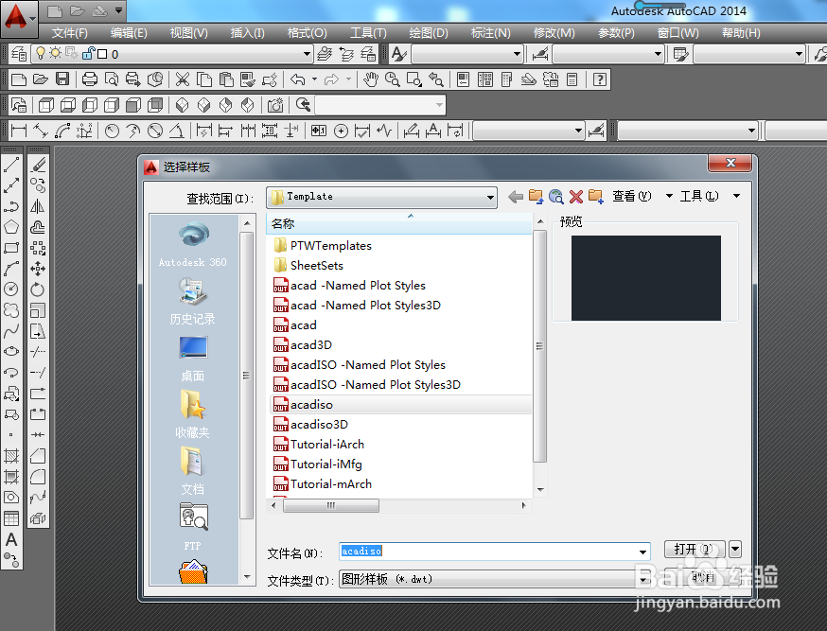The height and width of the screenshot is (631, 827).
Task: Click the file list vertical scrollbar
Action: [x=539, y=346]
